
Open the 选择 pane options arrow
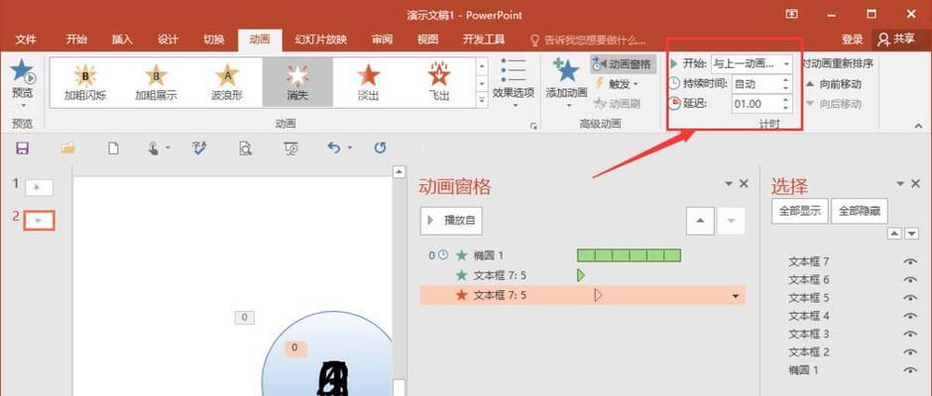[900, 184]
